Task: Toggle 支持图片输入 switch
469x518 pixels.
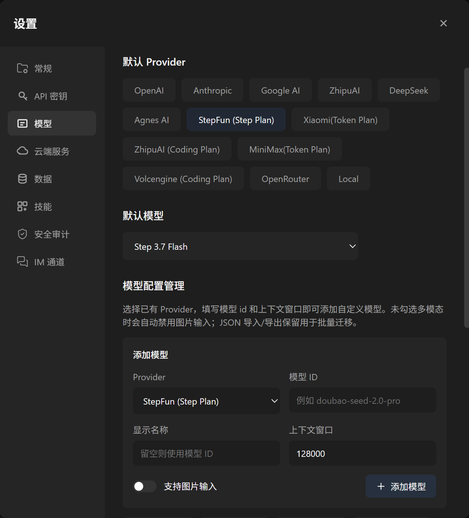Action: (x=145, y=486)
